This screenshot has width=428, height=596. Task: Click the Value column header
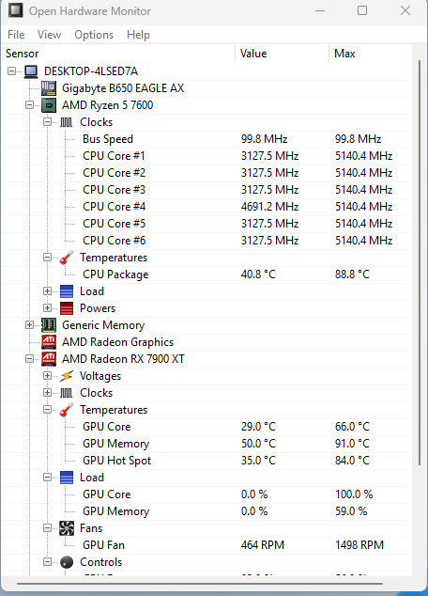tap(283, 54)
